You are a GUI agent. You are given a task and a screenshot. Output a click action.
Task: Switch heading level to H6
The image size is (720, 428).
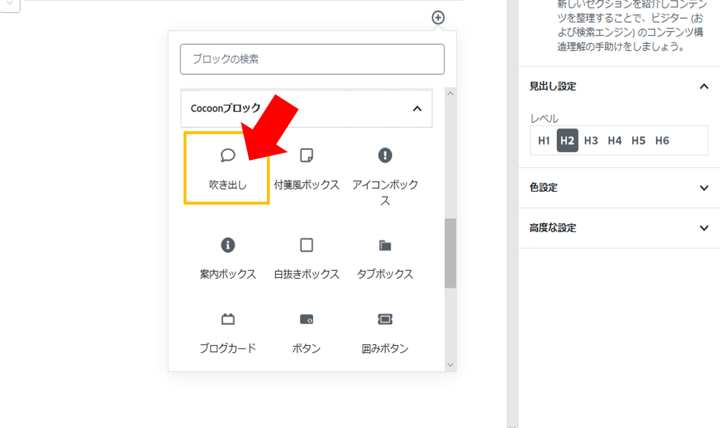point(662,140)
